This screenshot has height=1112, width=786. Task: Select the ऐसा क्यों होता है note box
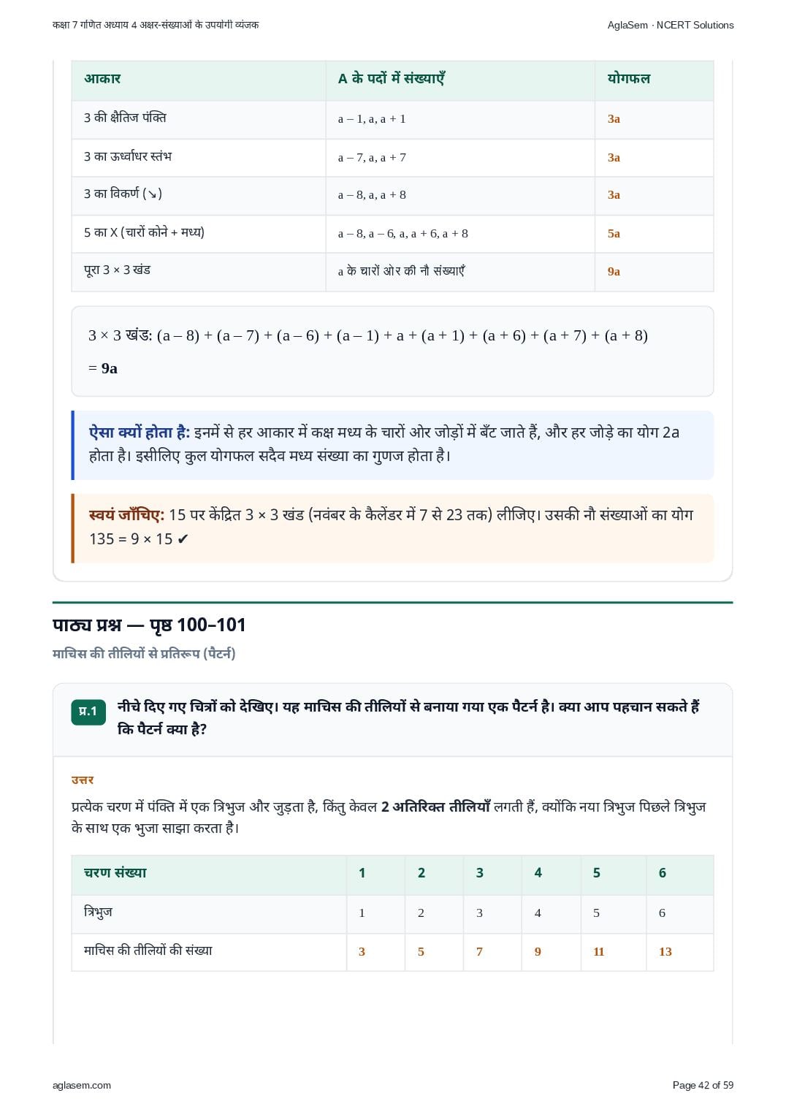pyautogui.click(x=392, y=445)
